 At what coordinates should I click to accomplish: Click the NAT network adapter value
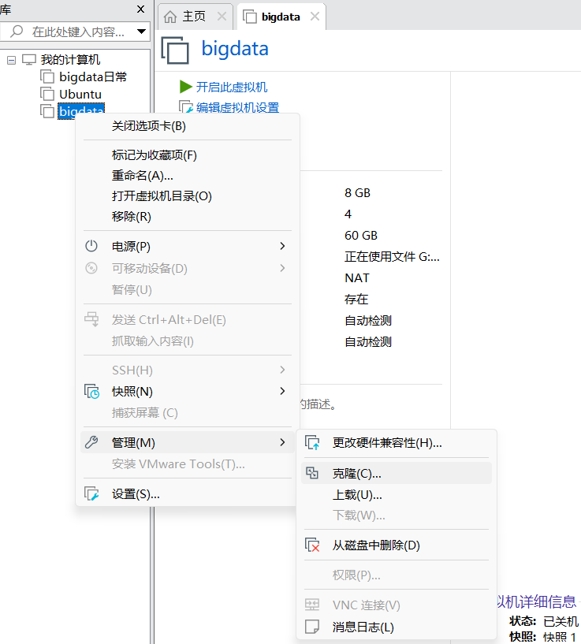pos(356,278)
